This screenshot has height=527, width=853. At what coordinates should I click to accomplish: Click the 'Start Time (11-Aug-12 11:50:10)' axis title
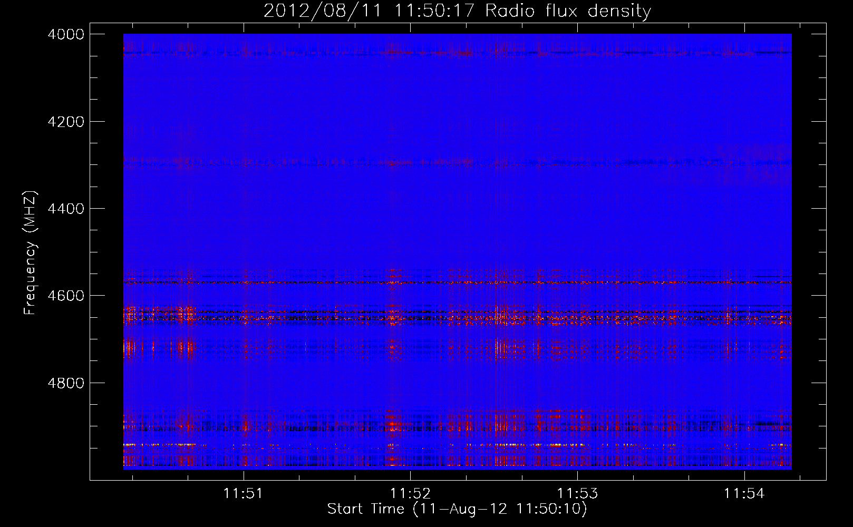click(457, 509)
